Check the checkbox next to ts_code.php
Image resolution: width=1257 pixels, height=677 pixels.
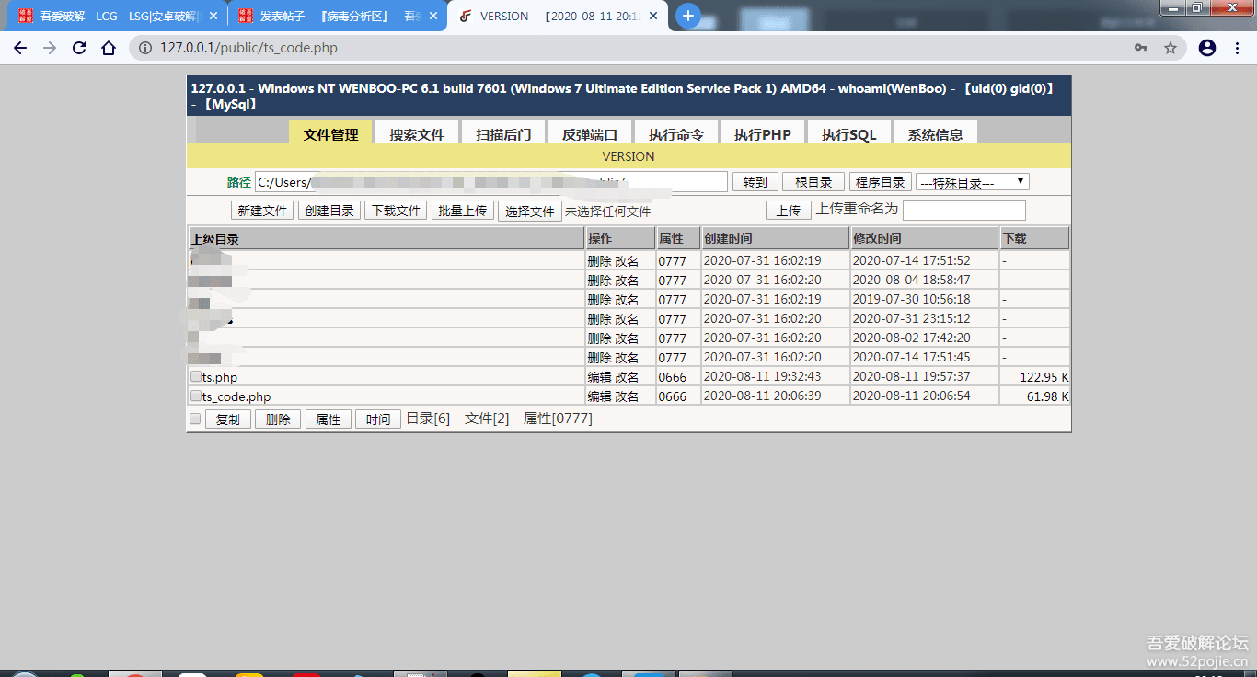click(x=195, y=395)
